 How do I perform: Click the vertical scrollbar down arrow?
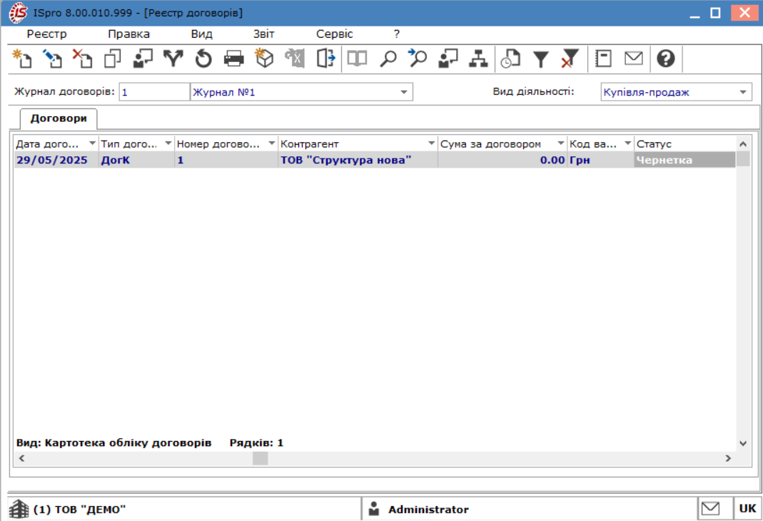pos(743,443)
